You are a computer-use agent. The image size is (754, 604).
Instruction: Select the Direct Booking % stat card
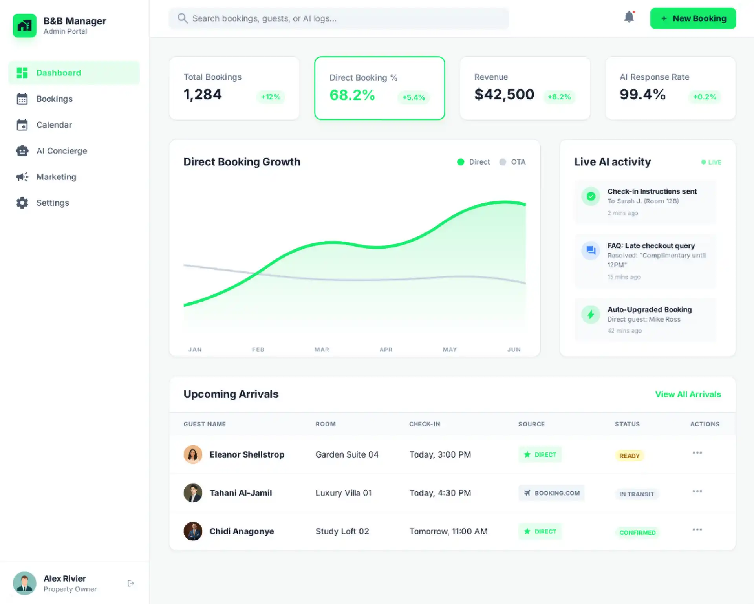coord(379,88)
